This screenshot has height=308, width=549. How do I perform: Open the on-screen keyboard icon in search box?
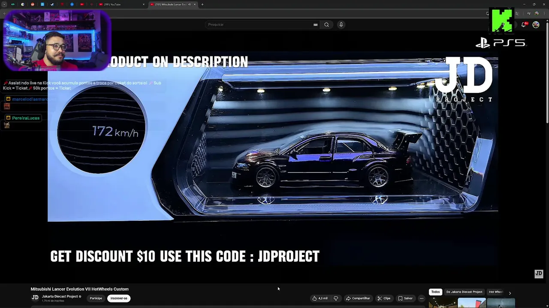click(316, 24)
